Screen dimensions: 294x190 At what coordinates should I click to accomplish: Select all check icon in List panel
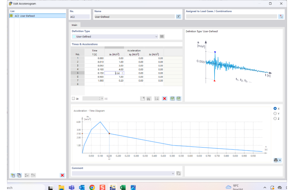coord(27,175)
